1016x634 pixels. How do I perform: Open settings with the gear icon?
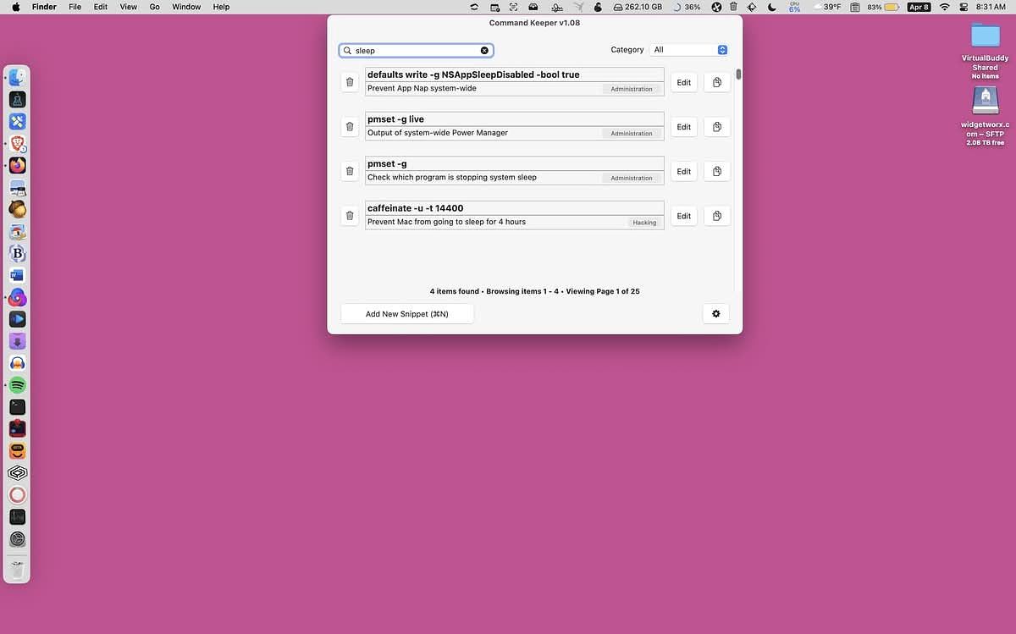[716, 314]
